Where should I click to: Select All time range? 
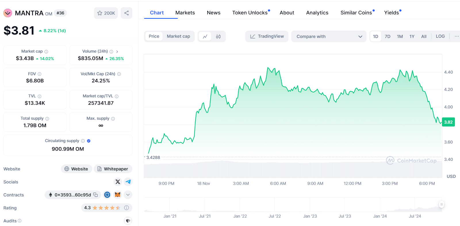(424, 36)
